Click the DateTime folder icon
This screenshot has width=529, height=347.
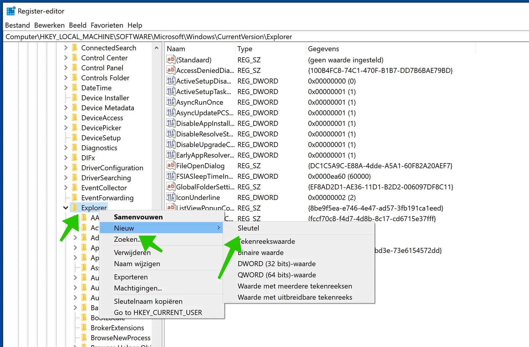pos(75,88)
